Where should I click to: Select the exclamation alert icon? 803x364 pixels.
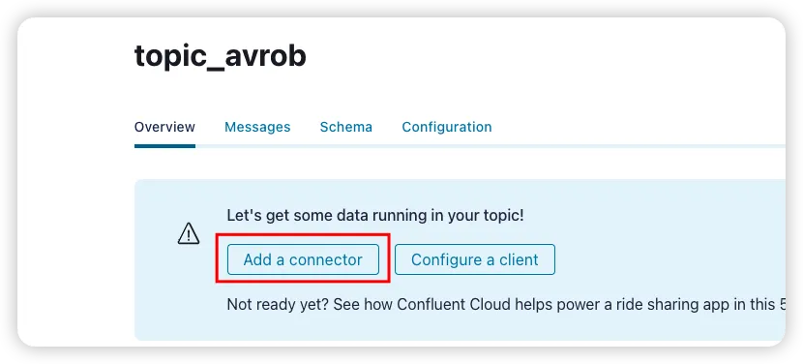click(189, 233)
